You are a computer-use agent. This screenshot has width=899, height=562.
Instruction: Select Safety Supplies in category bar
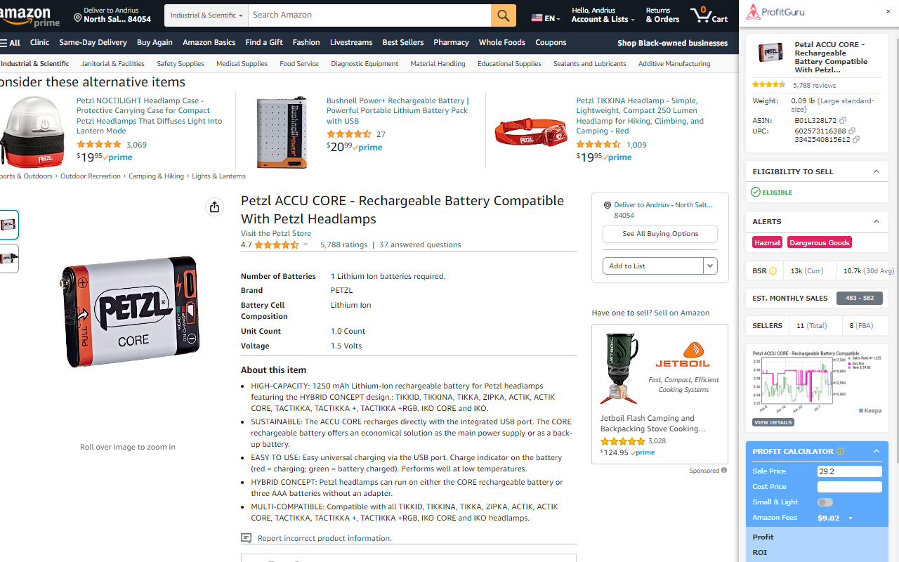point(180,63)
